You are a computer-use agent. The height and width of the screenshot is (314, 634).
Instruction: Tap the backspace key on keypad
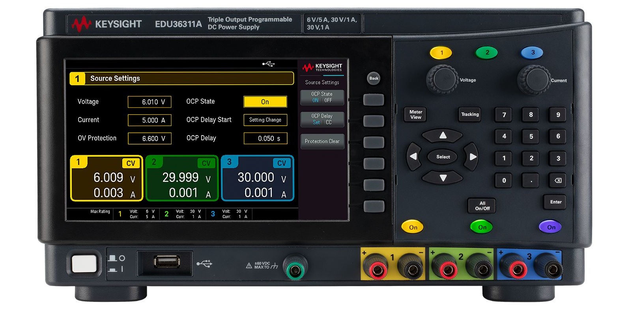coord(558,180)
